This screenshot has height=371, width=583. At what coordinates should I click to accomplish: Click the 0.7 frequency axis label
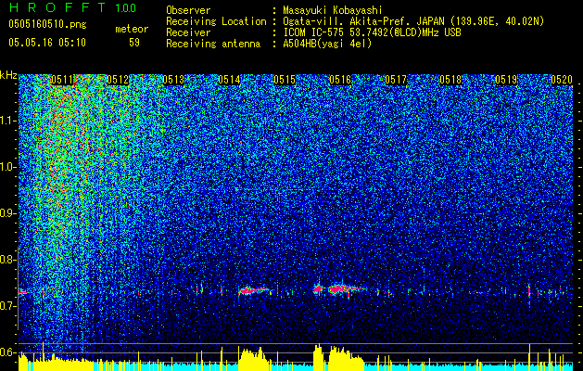pos(8,306)
